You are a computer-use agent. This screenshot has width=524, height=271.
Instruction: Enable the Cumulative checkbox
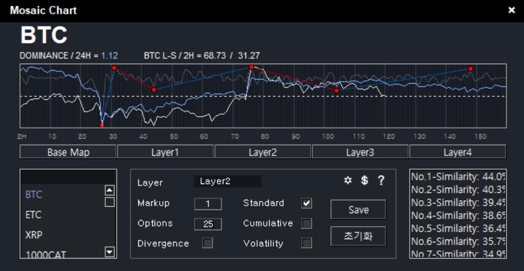pos(306,224)
